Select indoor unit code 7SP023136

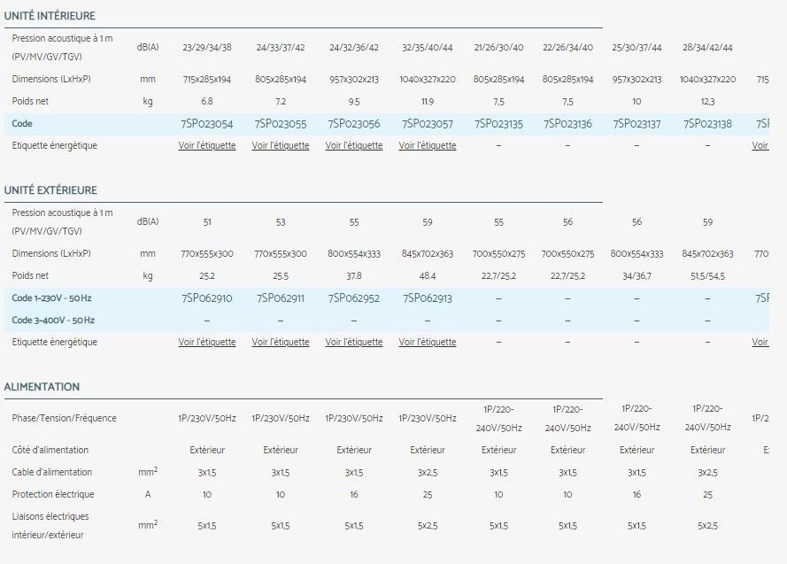pos(567,124)
